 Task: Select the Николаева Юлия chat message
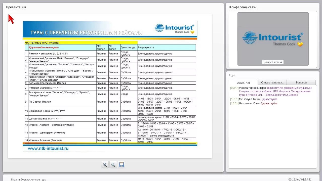pos(254,103)
